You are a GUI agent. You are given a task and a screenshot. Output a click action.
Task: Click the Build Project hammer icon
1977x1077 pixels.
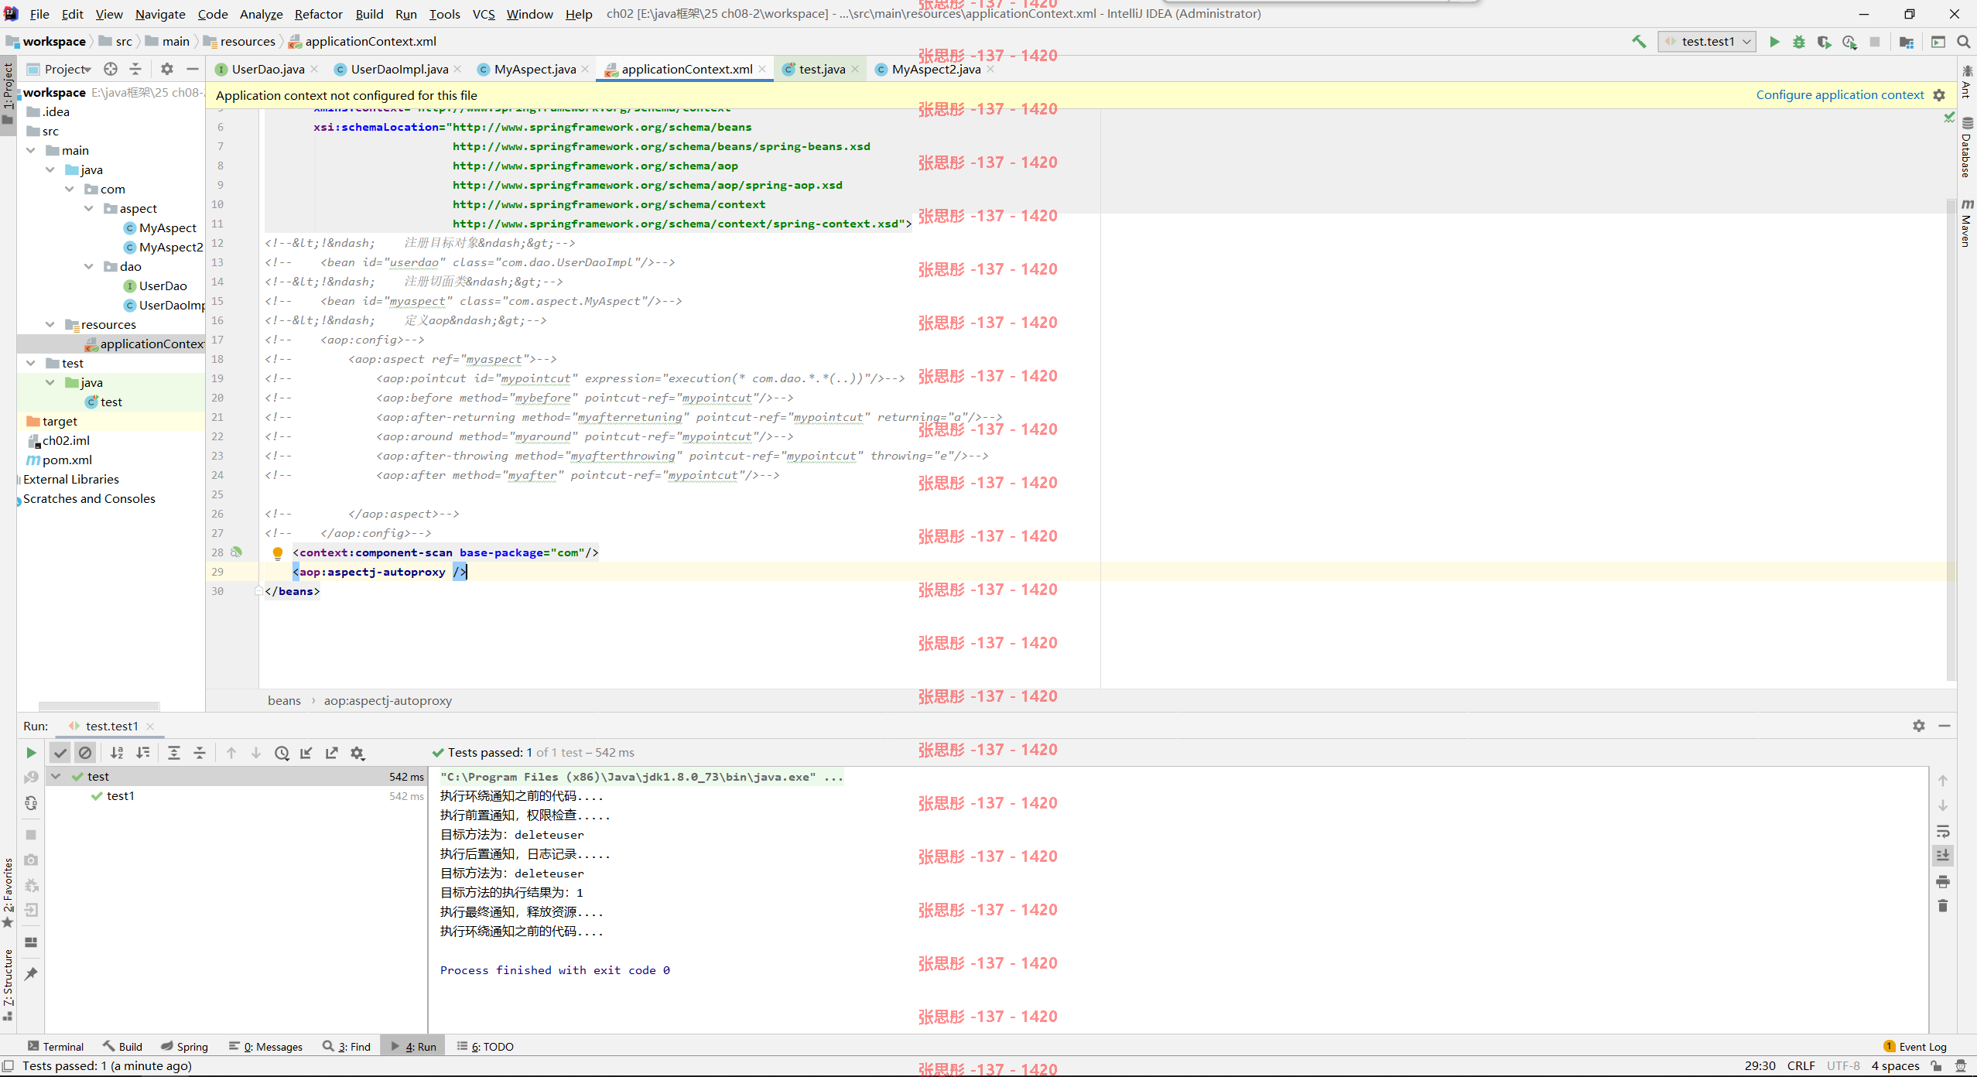tap(1639, 42)
